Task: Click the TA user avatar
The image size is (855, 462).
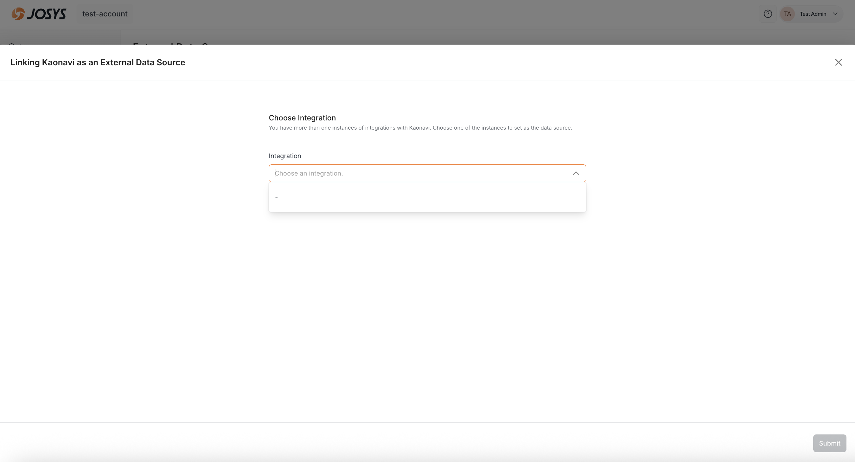Action: click(787, 14)
